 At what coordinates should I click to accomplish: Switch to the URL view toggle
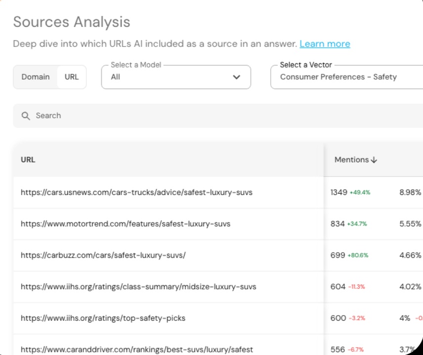pyautogui.click(x=71, y=77)
